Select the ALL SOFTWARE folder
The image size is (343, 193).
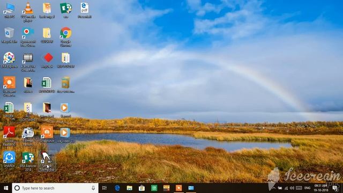coord(28,112)
